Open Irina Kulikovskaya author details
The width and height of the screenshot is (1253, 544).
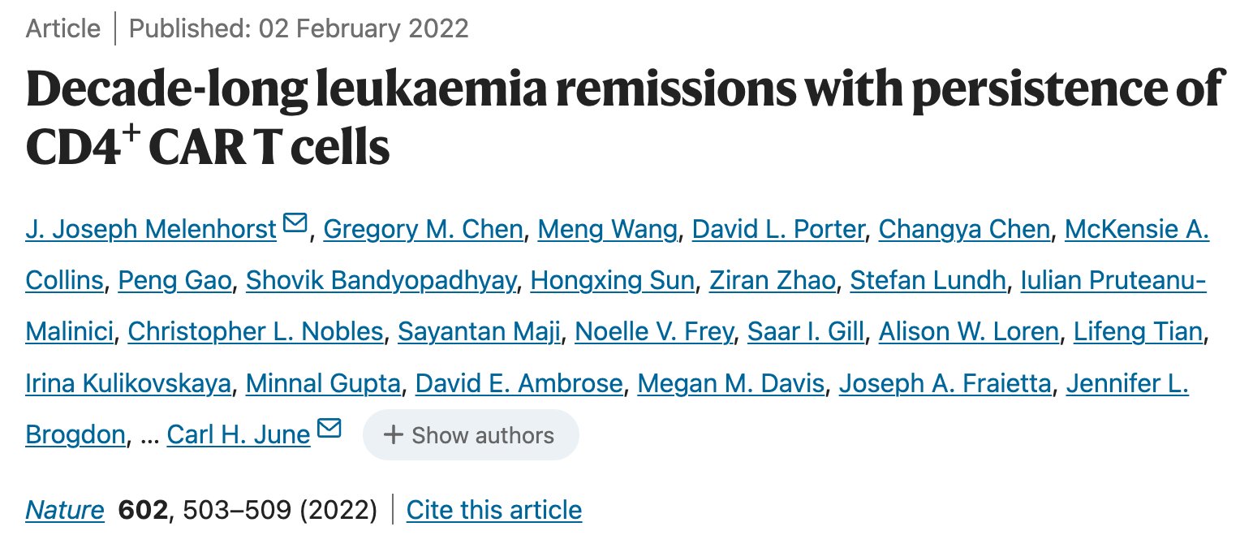coord(128,383)
